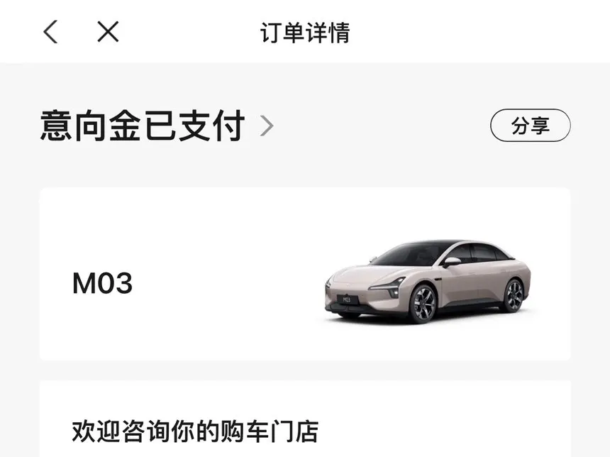Click the rear wheel of the car
610x457 pixels.
tap(513, 295)
